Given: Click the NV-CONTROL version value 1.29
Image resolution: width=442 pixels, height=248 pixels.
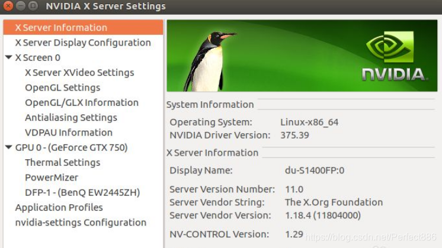Looking at the screenshot, I should pyautogui.click(x=294, y=234).
